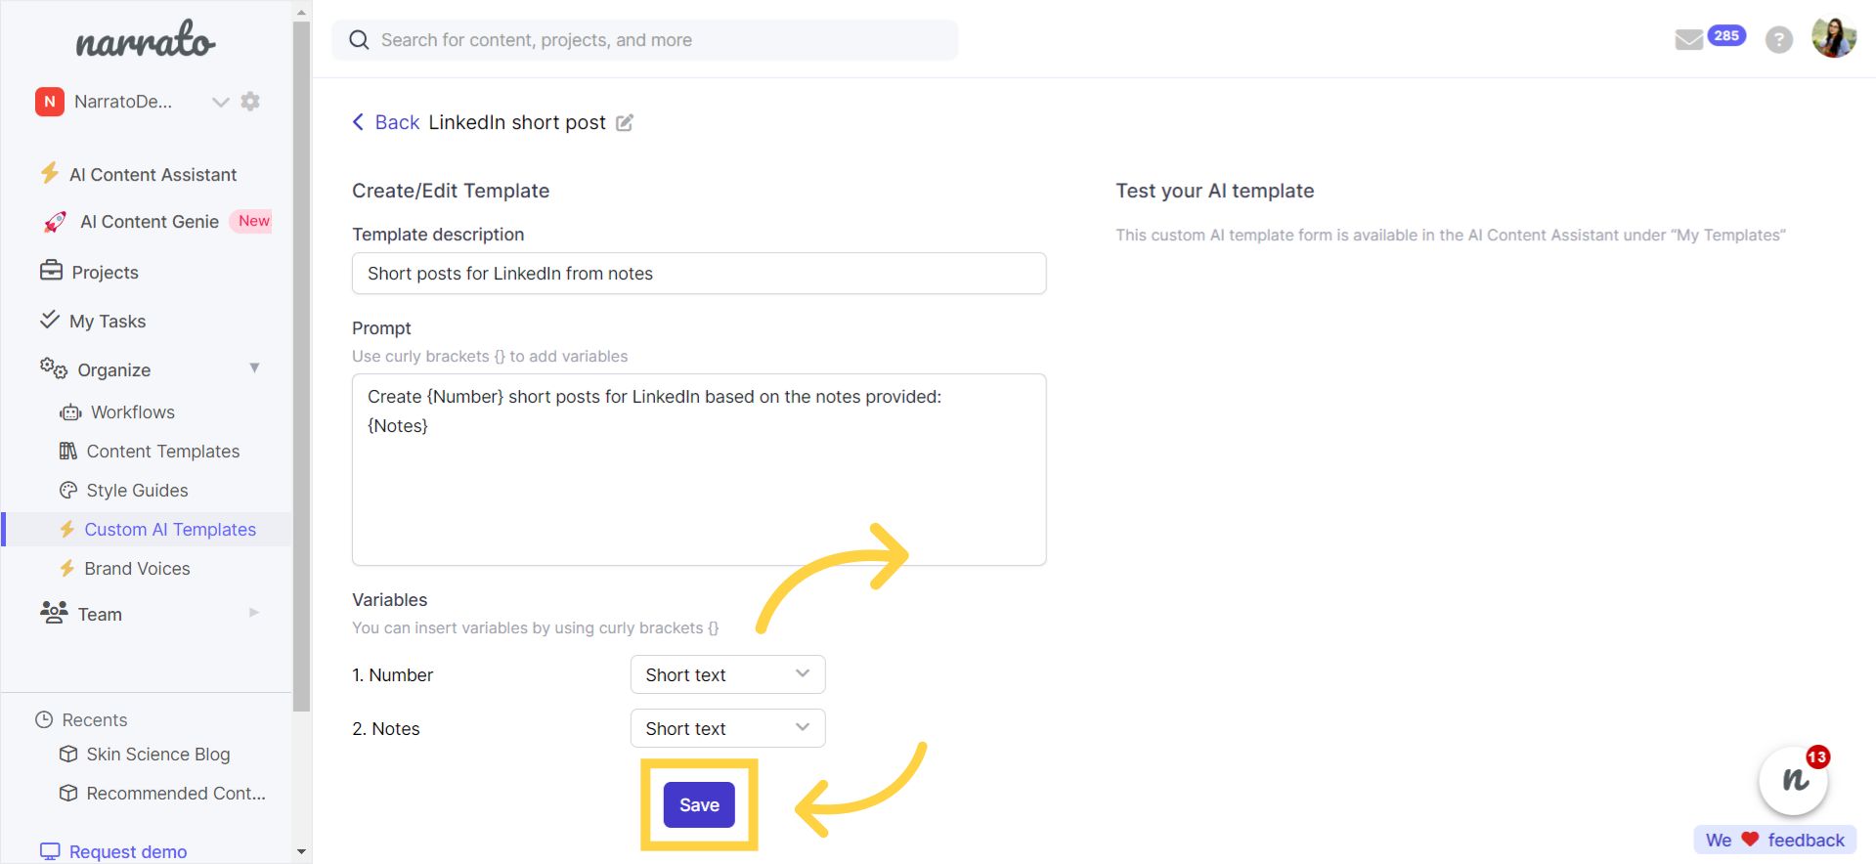Go Back to the templates list
The height and width of the screenshot is (864, 1876).
[385, 122]
